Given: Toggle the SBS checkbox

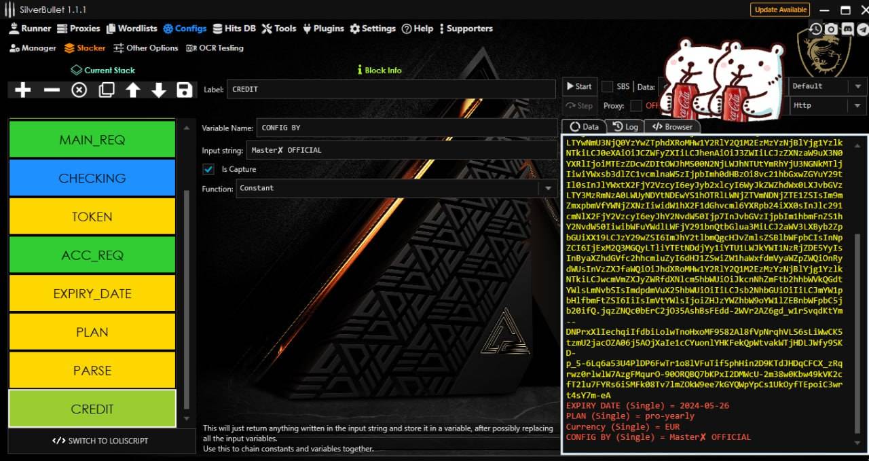Looking at the screenshot, I should pyautogui.click(x=608, y=86).
